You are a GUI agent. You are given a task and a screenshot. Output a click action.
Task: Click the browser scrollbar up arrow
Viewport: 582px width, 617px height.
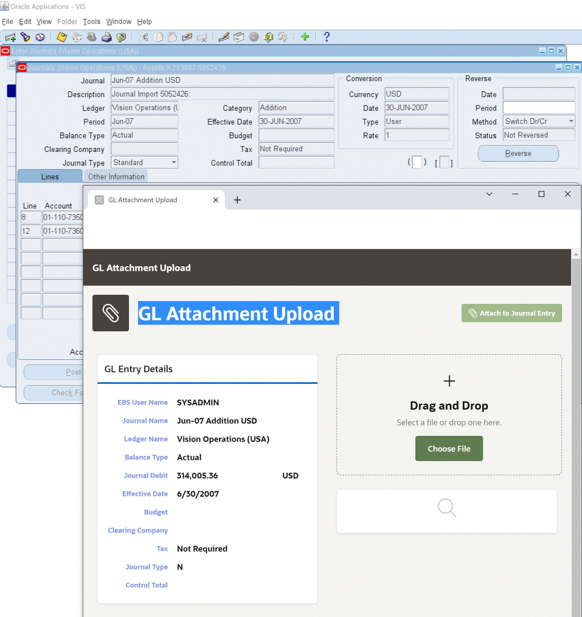576,254
